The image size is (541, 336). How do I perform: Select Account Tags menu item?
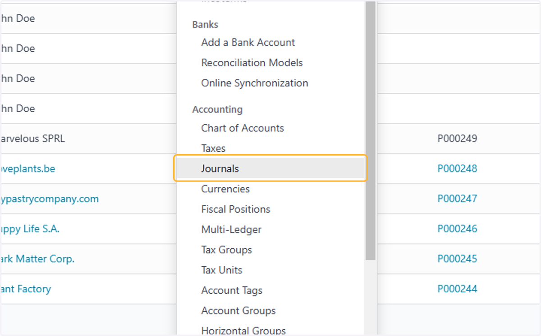(232, 290)
